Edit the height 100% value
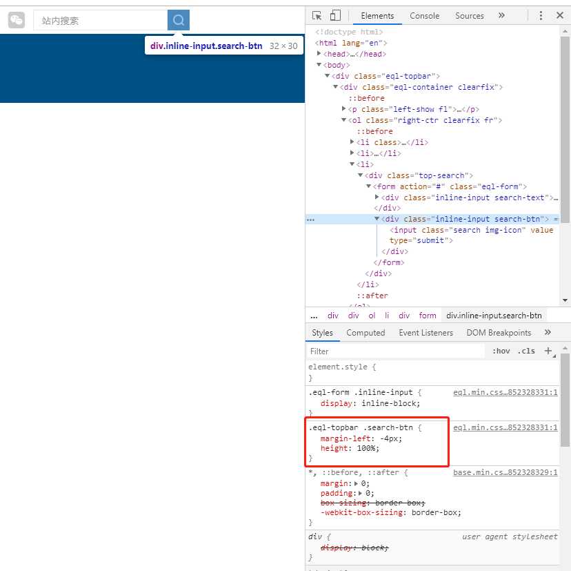The image size is (571, 571). point(366,449)
